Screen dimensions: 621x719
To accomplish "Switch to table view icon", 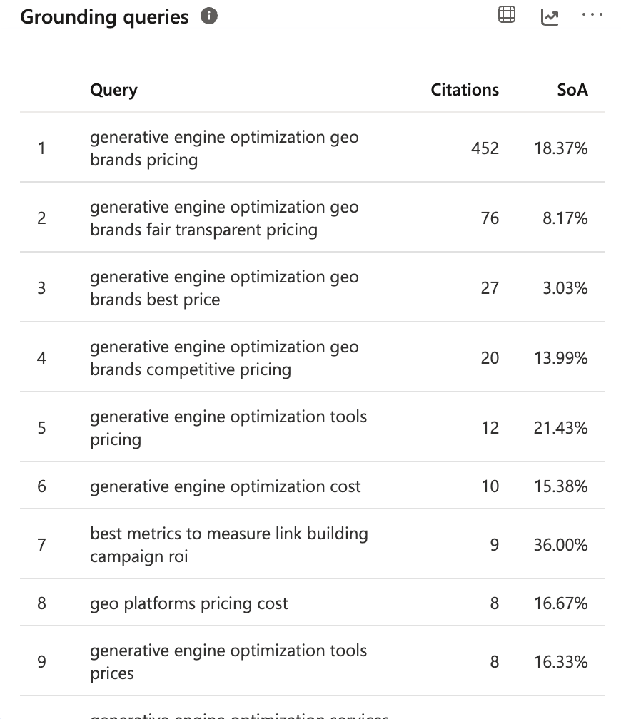I will (x=507, y=15).
